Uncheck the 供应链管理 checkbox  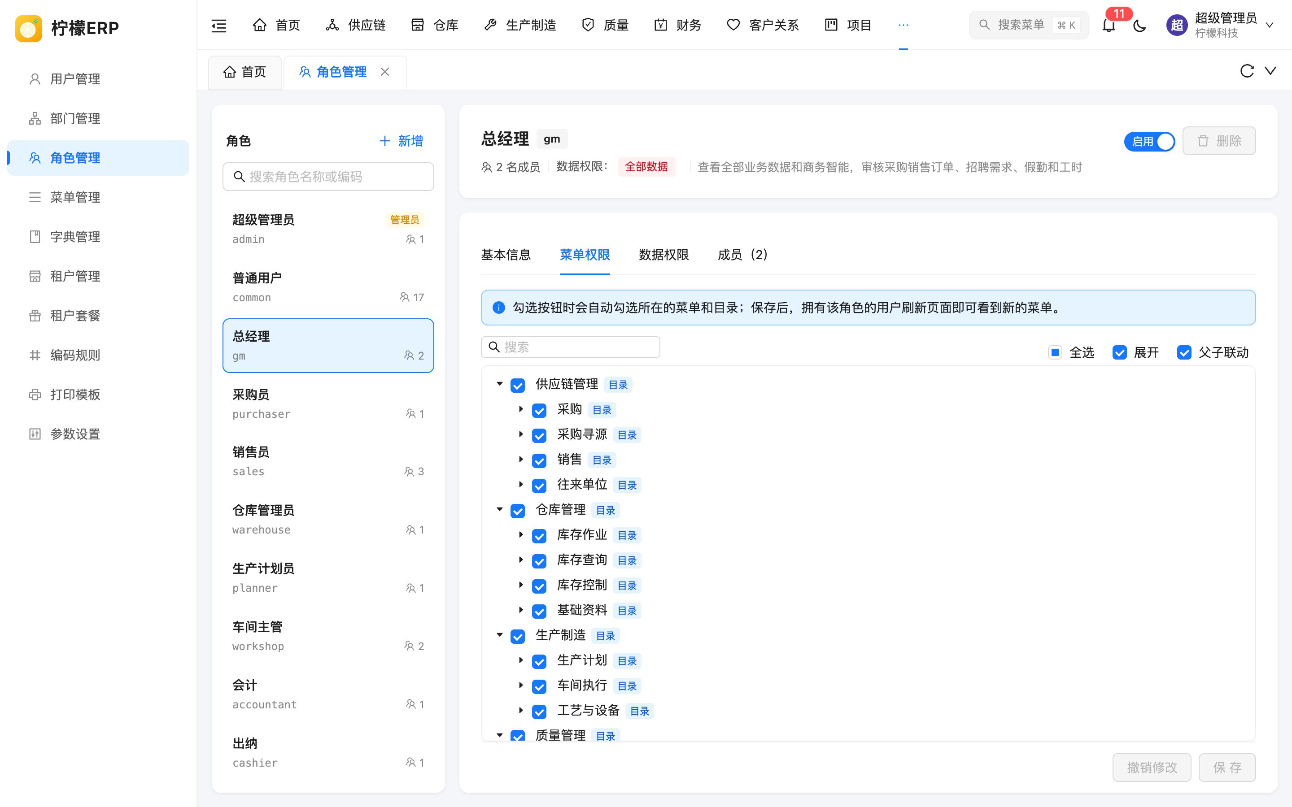click(518, 386)
